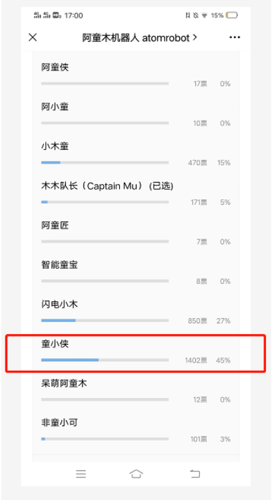This screenshot has width=272, height=500.
Task: Tap the recent apps menu icon
Action: point(81,474)
